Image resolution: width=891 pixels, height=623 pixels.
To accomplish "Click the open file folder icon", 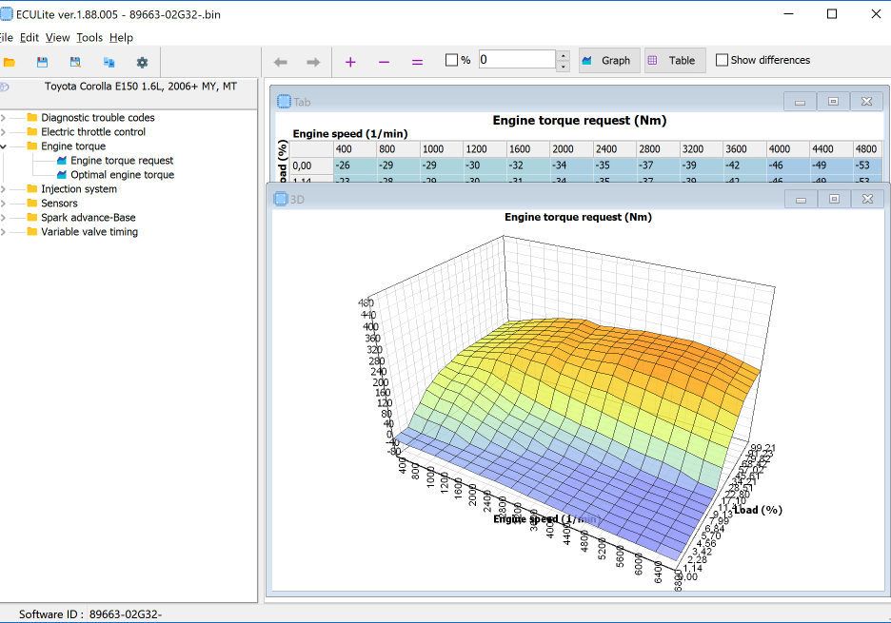I will tap(10, 63).
